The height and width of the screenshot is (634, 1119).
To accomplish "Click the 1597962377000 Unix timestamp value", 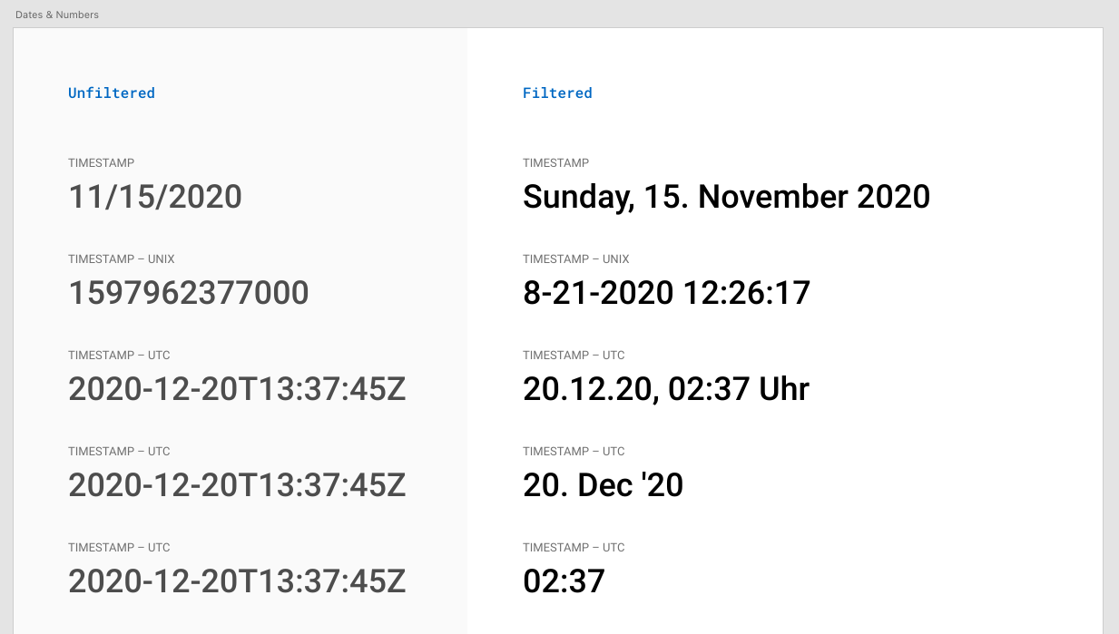I will [189, 293].
